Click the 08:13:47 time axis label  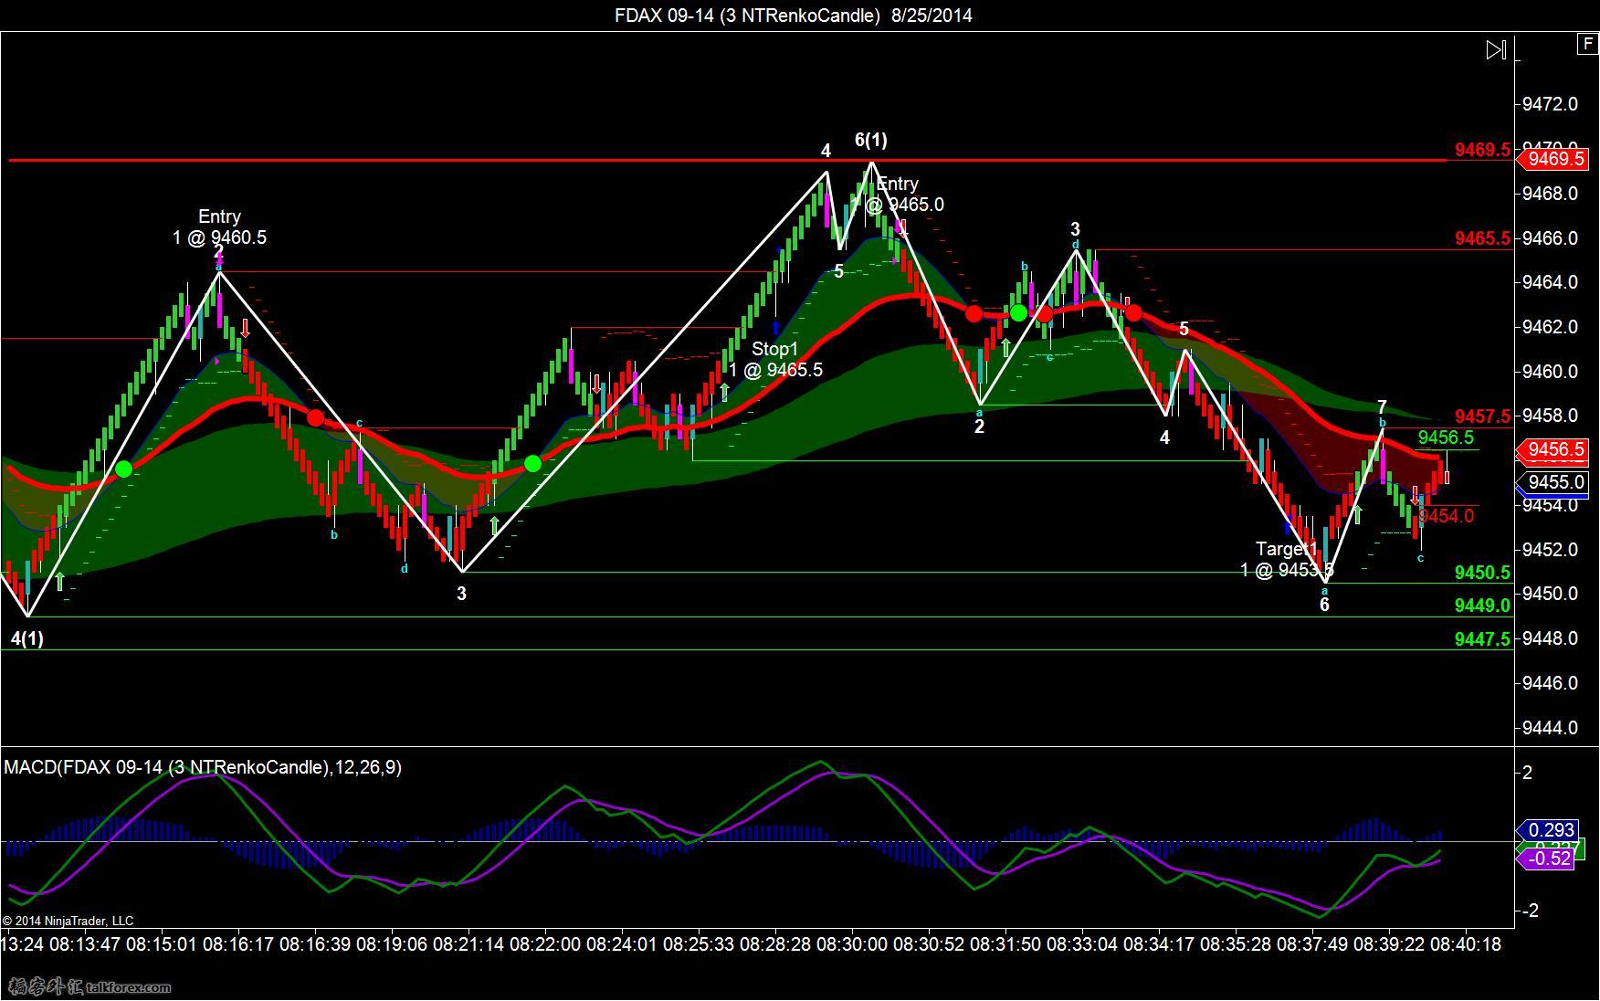[x=85, y=944]
